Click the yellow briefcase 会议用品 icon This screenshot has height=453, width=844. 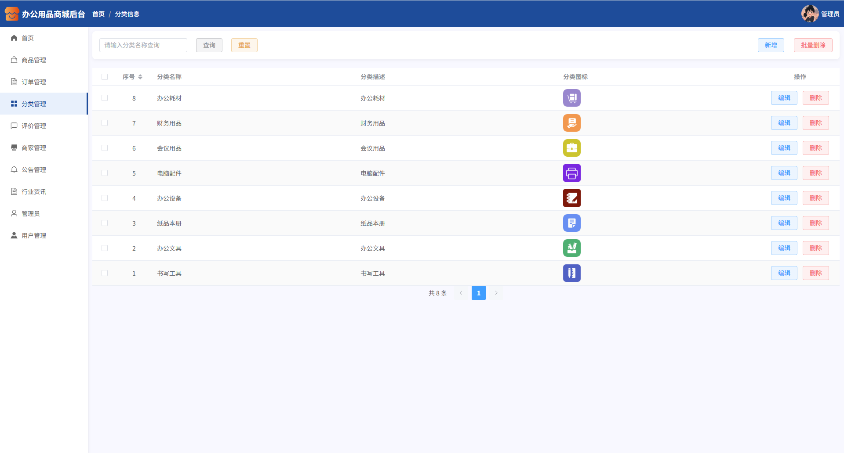tap(571, 148)
